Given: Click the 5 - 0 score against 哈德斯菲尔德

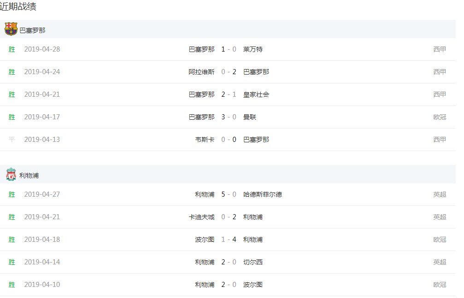Looking at the screenshot, I should (229, 194).
